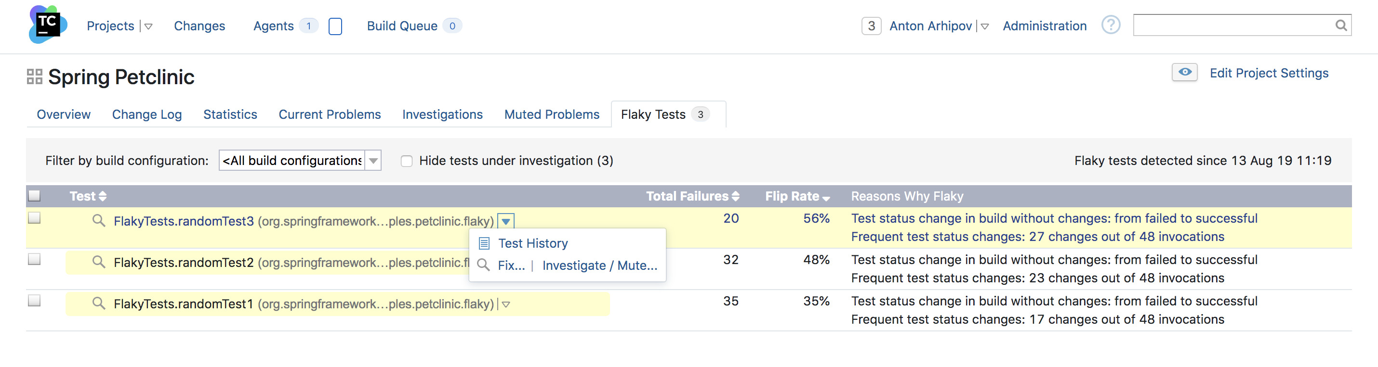Open the Changes link in top navigation
The height and width of the screenshot is (367, 1378).
(199, 25)
